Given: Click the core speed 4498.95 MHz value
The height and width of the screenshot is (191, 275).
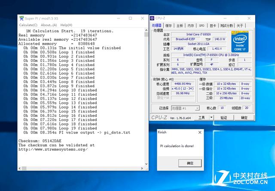Looking at the screenshot, I should (x=183, y=84).
